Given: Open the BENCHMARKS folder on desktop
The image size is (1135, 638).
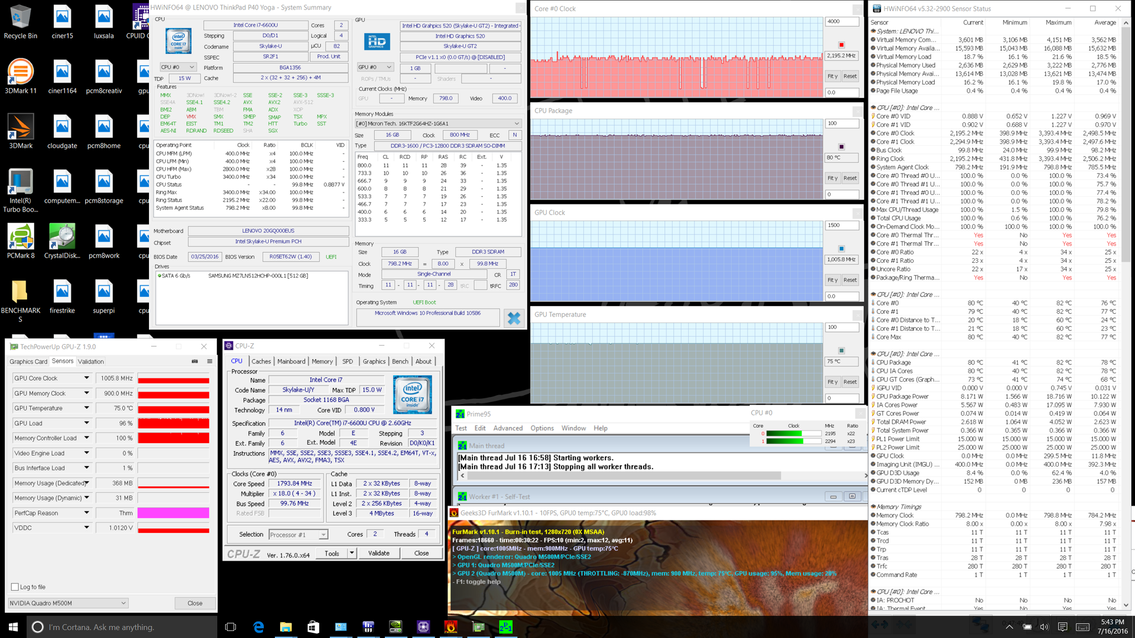Looking at the screenshot, I should (x=20, y=300).
